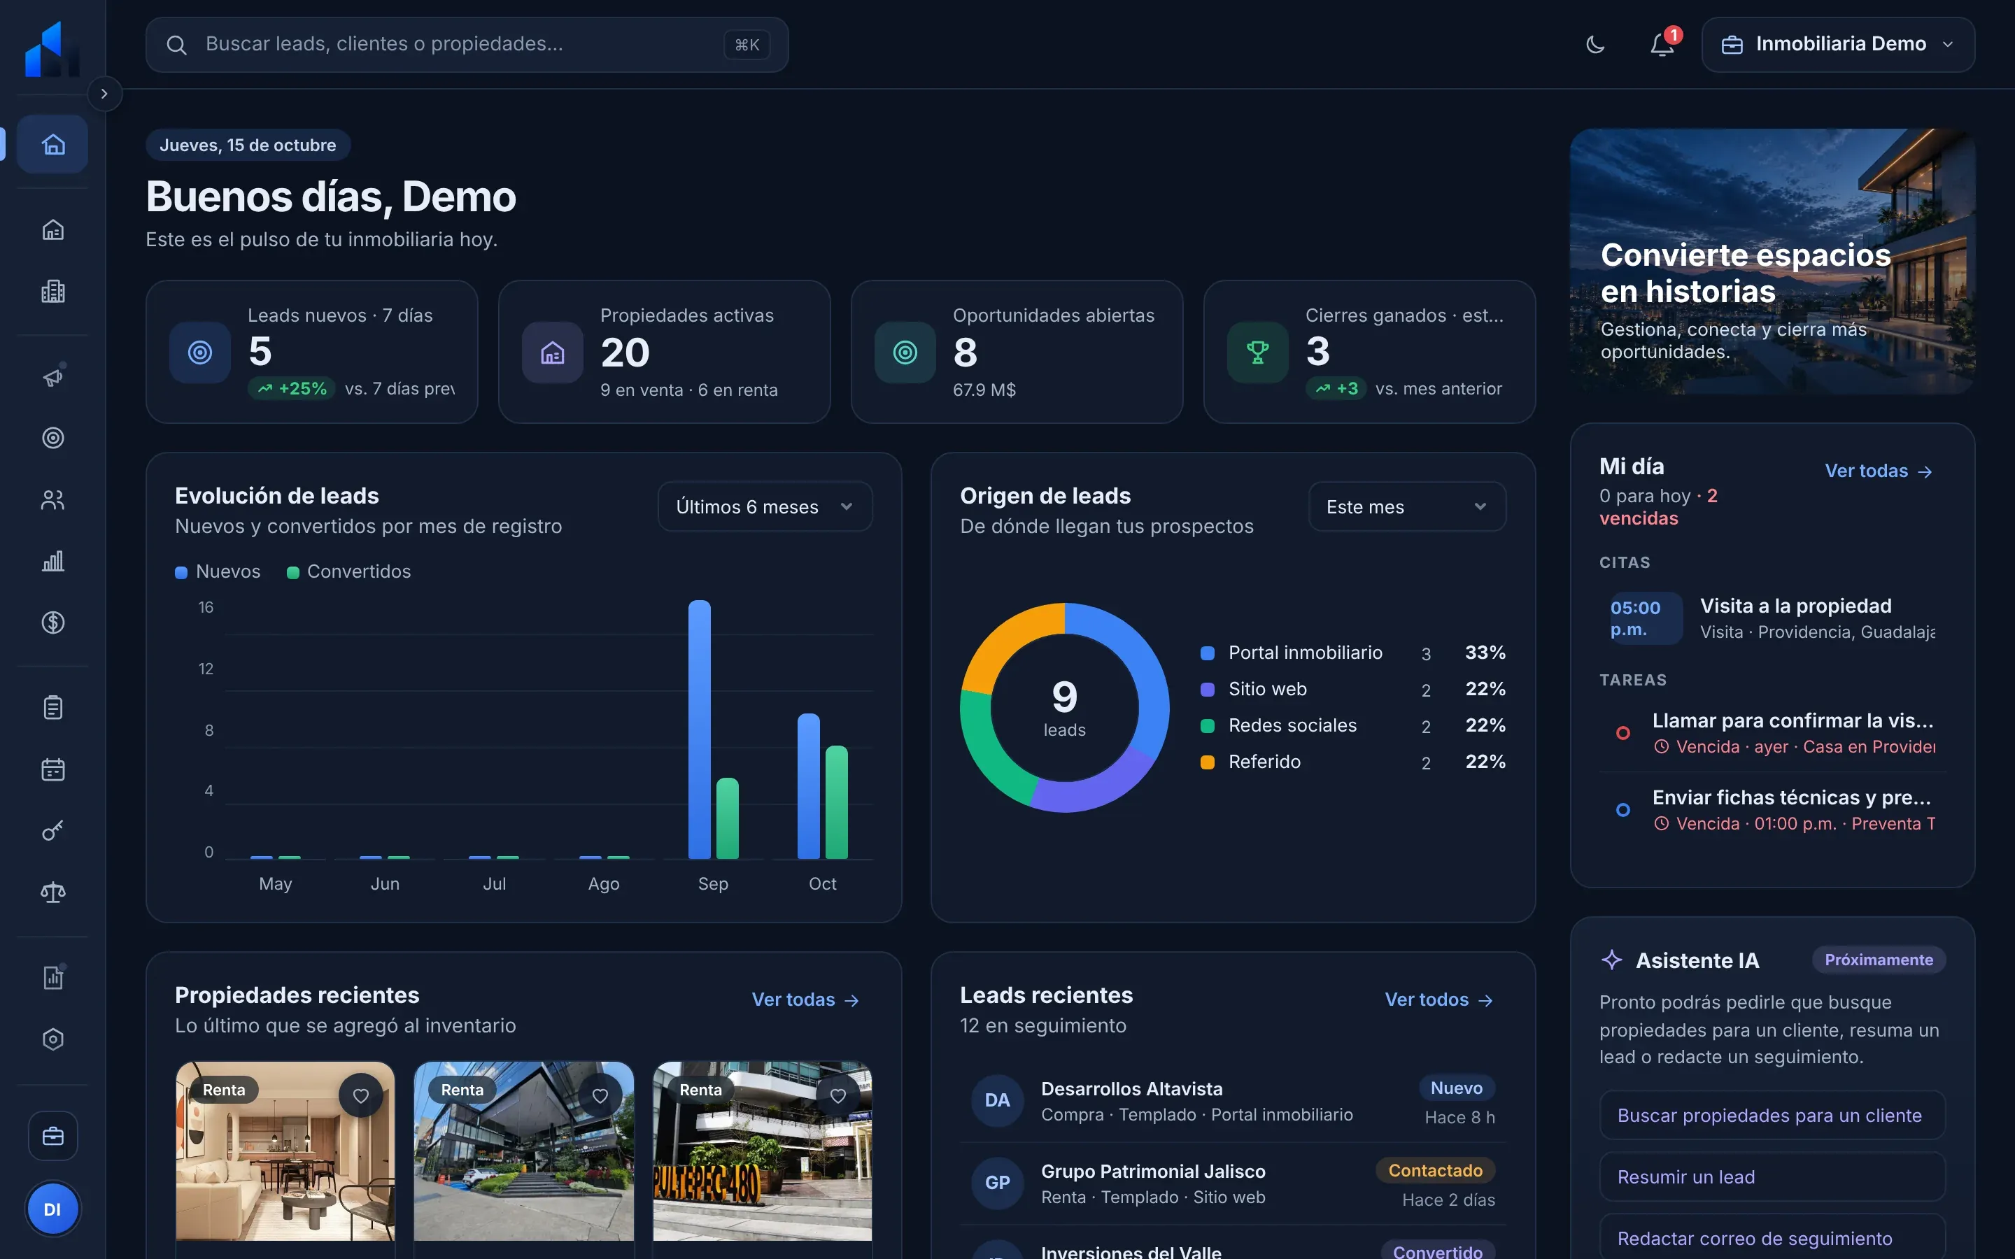Image resolution: width=2015 pixels, height=1259 pixels.
Task: Open the home dashboard sidebar icon
Action: pos(52,144)
